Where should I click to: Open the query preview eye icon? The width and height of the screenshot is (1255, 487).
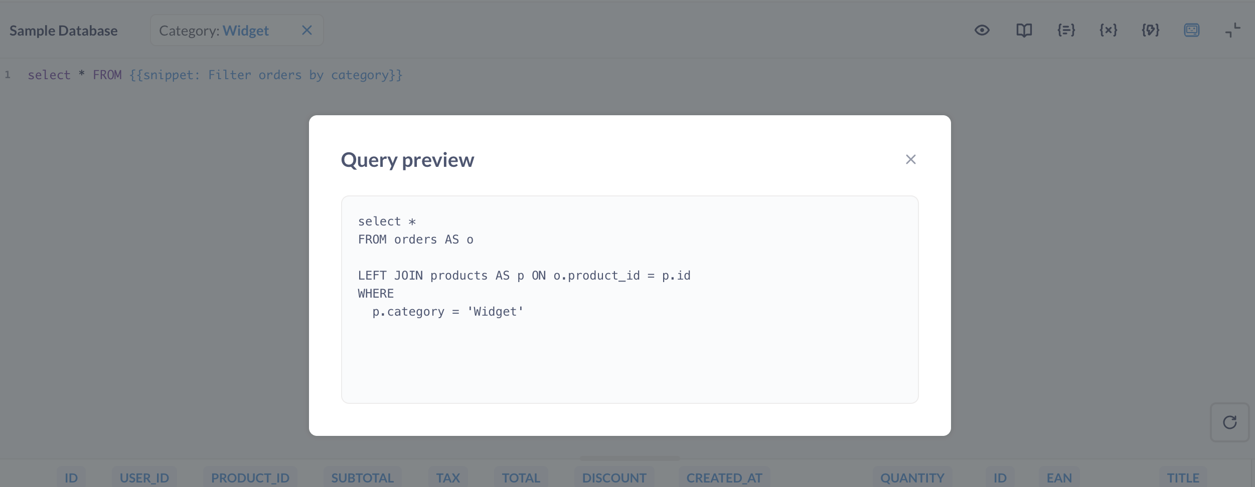(x=982, y=30)
